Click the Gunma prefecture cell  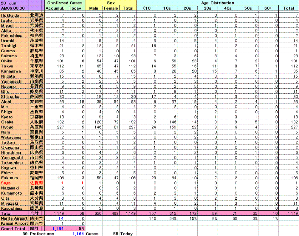tap(14, 51)
